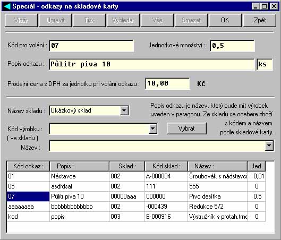Click the asdfdsaf cell
The width and height of the screenshot is (281, 240).
[x=79, y=186]
